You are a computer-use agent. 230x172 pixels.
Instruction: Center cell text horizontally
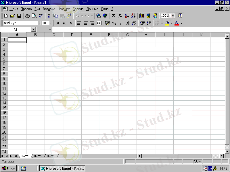click(86, 23)
